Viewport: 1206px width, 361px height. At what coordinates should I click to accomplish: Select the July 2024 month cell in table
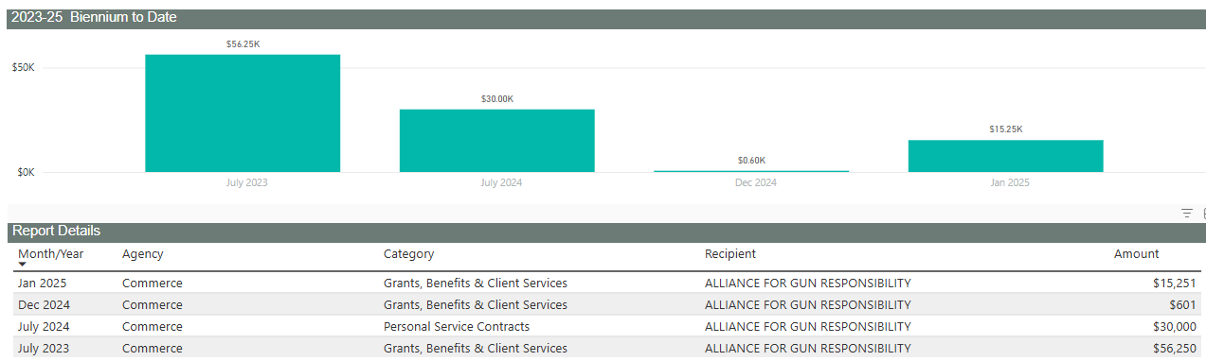(44, 327)
